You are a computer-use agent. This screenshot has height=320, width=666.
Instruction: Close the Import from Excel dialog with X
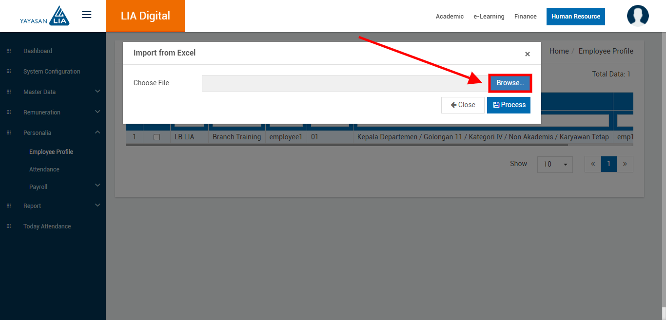(x=527, y=54)
